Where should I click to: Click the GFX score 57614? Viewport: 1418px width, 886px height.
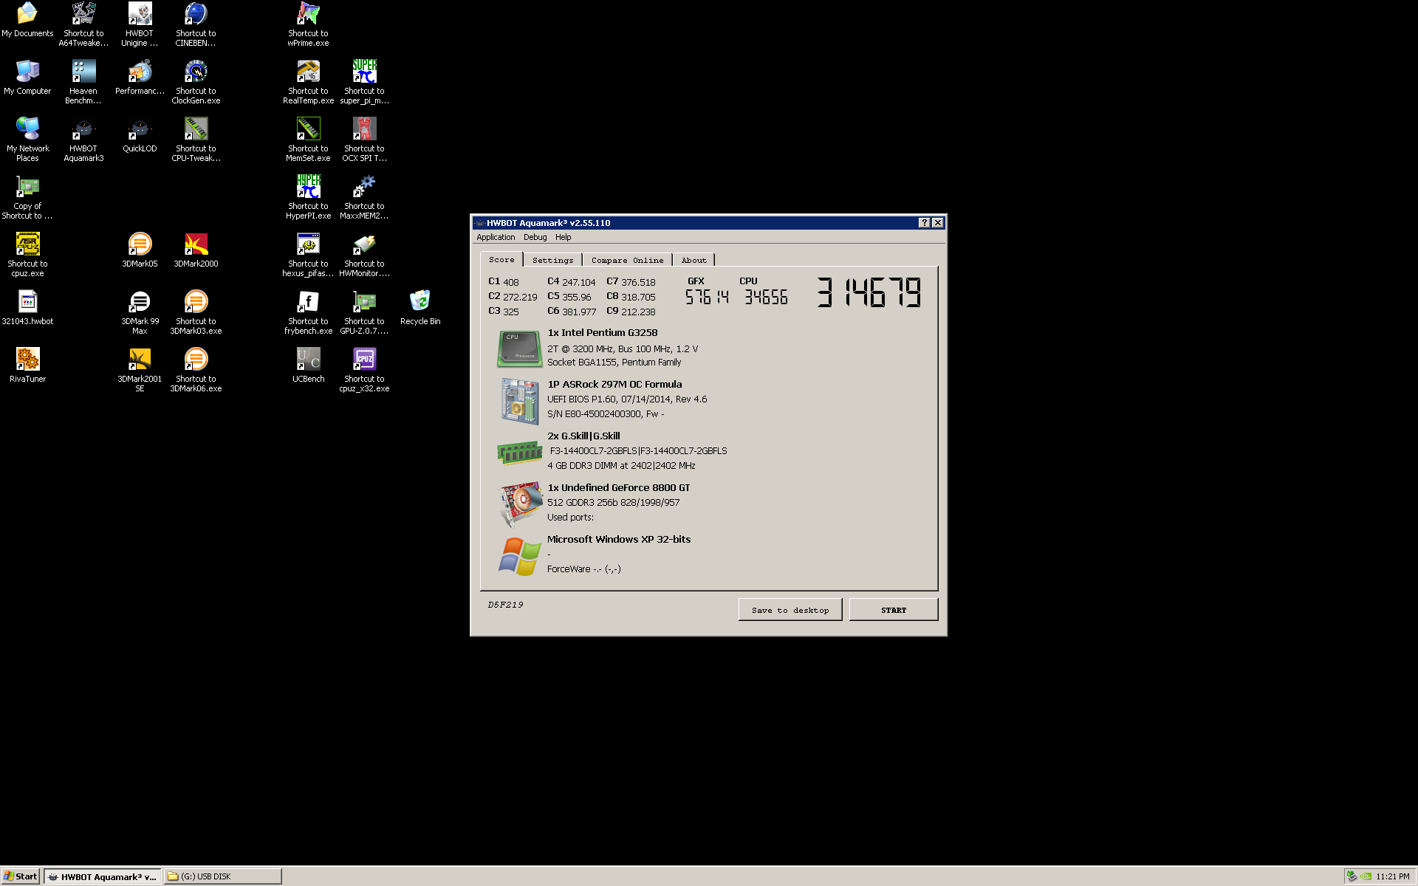pos(707,298)
